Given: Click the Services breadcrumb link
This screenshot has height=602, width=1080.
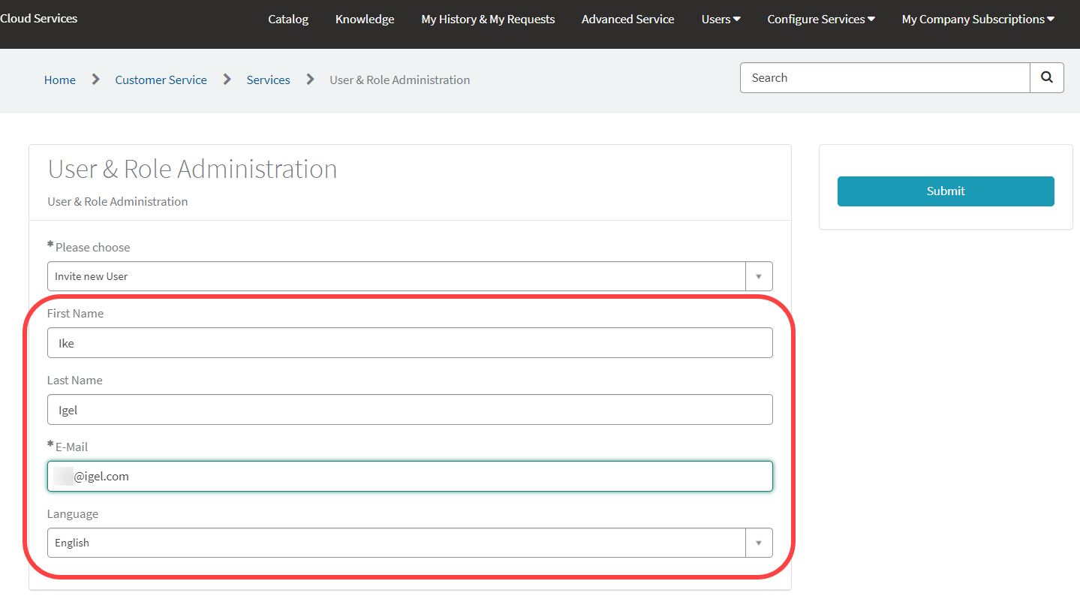Looking at the screenshot, I should coord(268,80).
